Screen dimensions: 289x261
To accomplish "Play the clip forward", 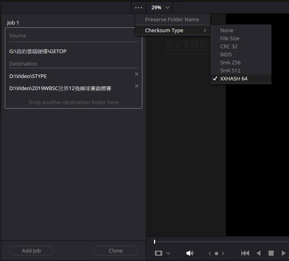I will [x=284, y=253].
